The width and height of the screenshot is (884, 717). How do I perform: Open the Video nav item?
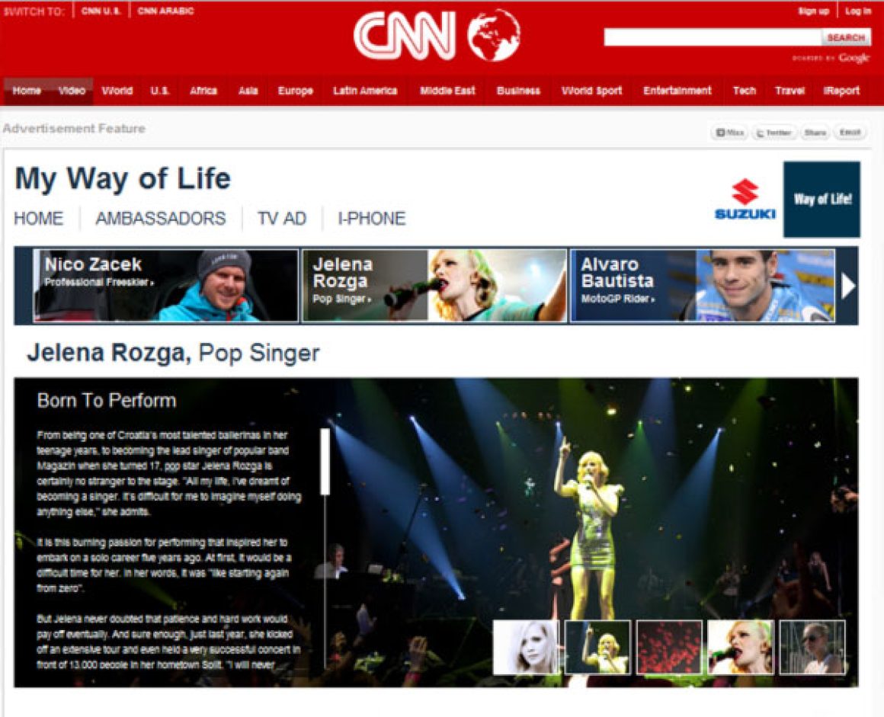coord(72,91)
